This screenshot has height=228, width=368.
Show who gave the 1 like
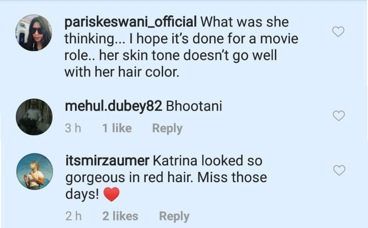pos(117,128)
